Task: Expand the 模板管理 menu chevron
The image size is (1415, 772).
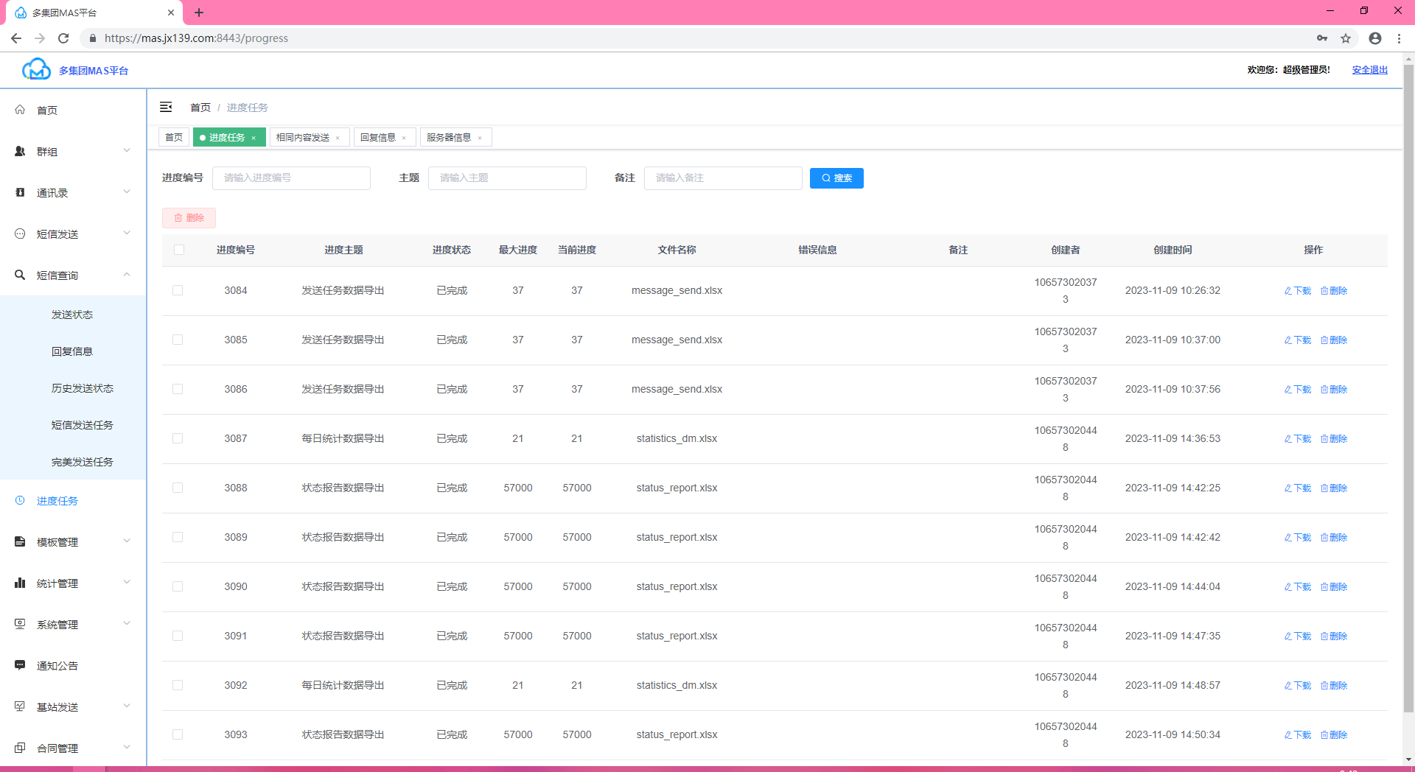Action: point(127,541)
